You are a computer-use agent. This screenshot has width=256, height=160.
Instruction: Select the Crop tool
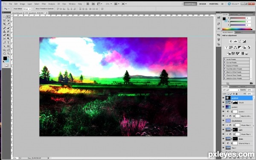click(4, 24)
